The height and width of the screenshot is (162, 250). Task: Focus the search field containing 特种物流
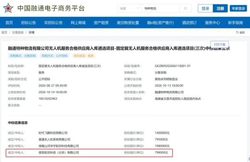[x=160, y=8]
